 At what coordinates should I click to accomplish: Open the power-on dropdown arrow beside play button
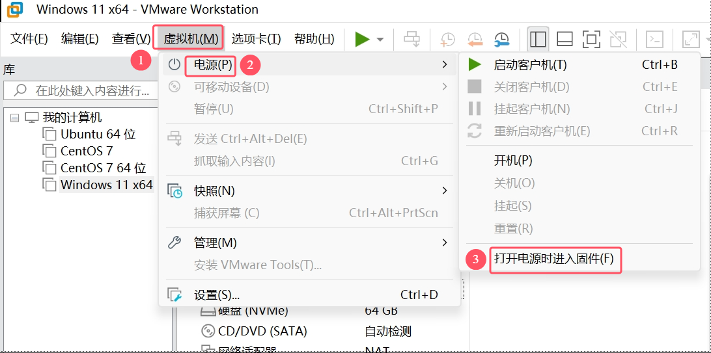pos(380,40)
